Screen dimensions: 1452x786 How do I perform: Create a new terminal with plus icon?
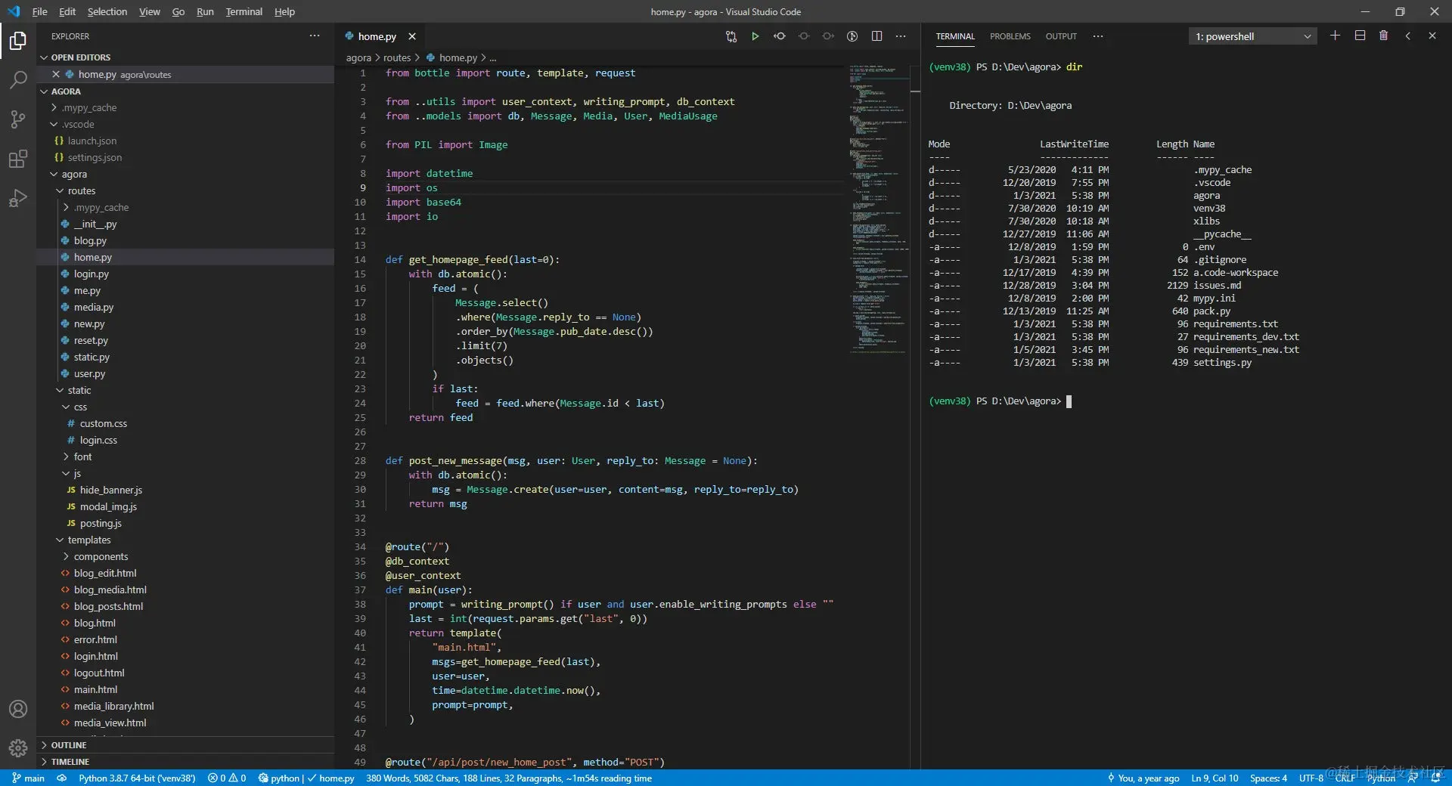(1335, 36)
